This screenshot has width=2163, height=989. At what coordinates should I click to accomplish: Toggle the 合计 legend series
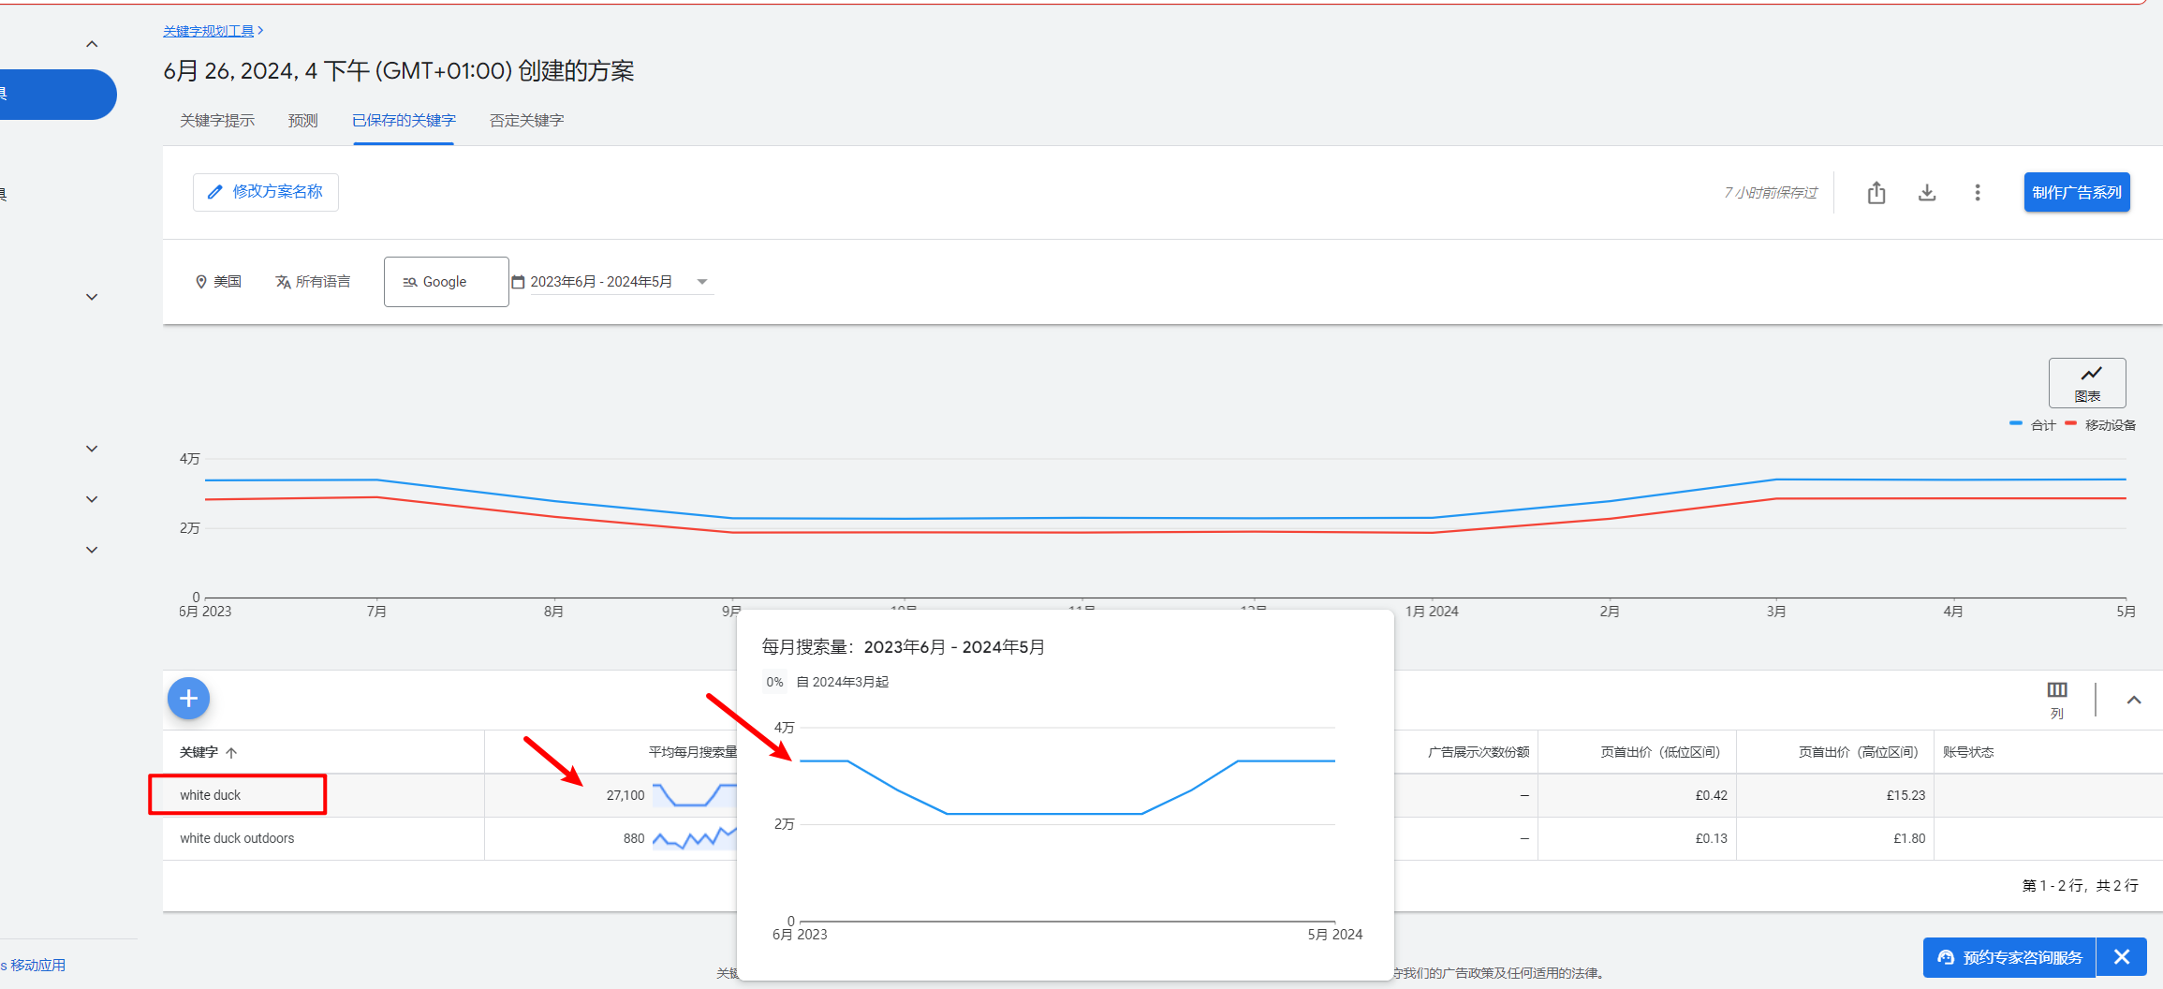point(2033,425)
